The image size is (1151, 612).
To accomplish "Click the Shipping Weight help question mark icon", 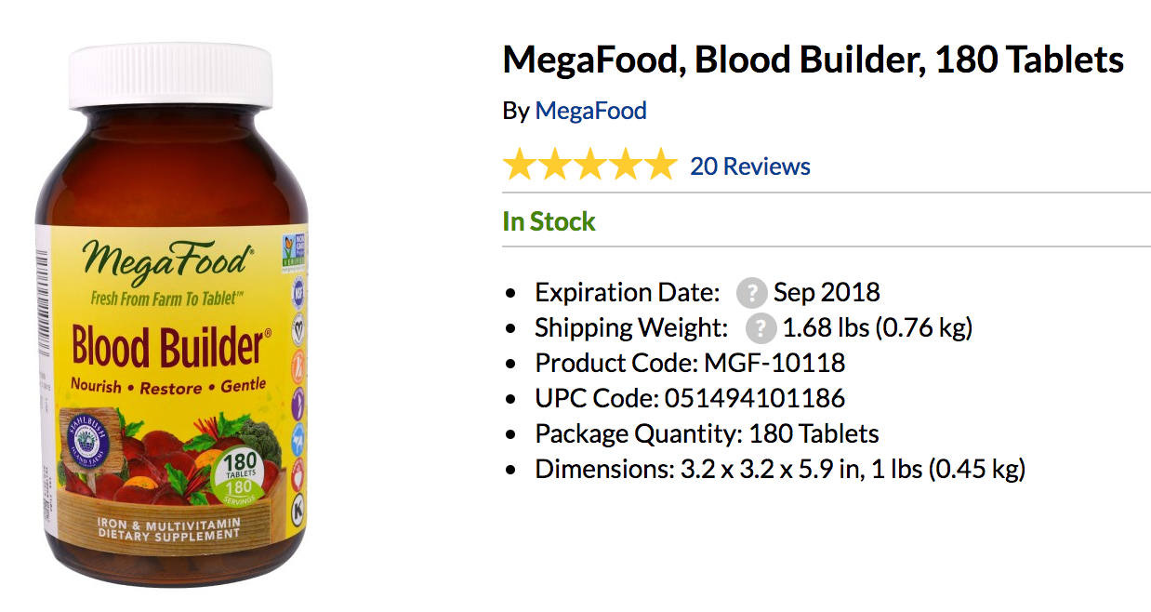I will 761,327.
